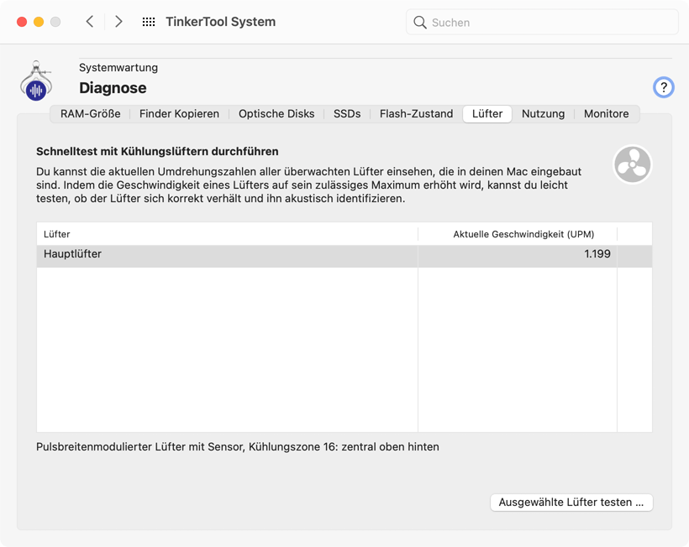
Task: Open the Finder Kopieren tab
Action: (x=179, y=113)
